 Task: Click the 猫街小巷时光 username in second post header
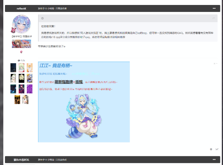(x=22, y=160)
